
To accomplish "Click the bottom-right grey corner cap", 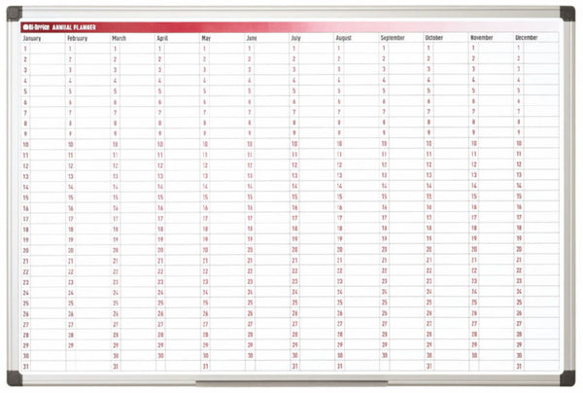I will [x=567, y=379].
